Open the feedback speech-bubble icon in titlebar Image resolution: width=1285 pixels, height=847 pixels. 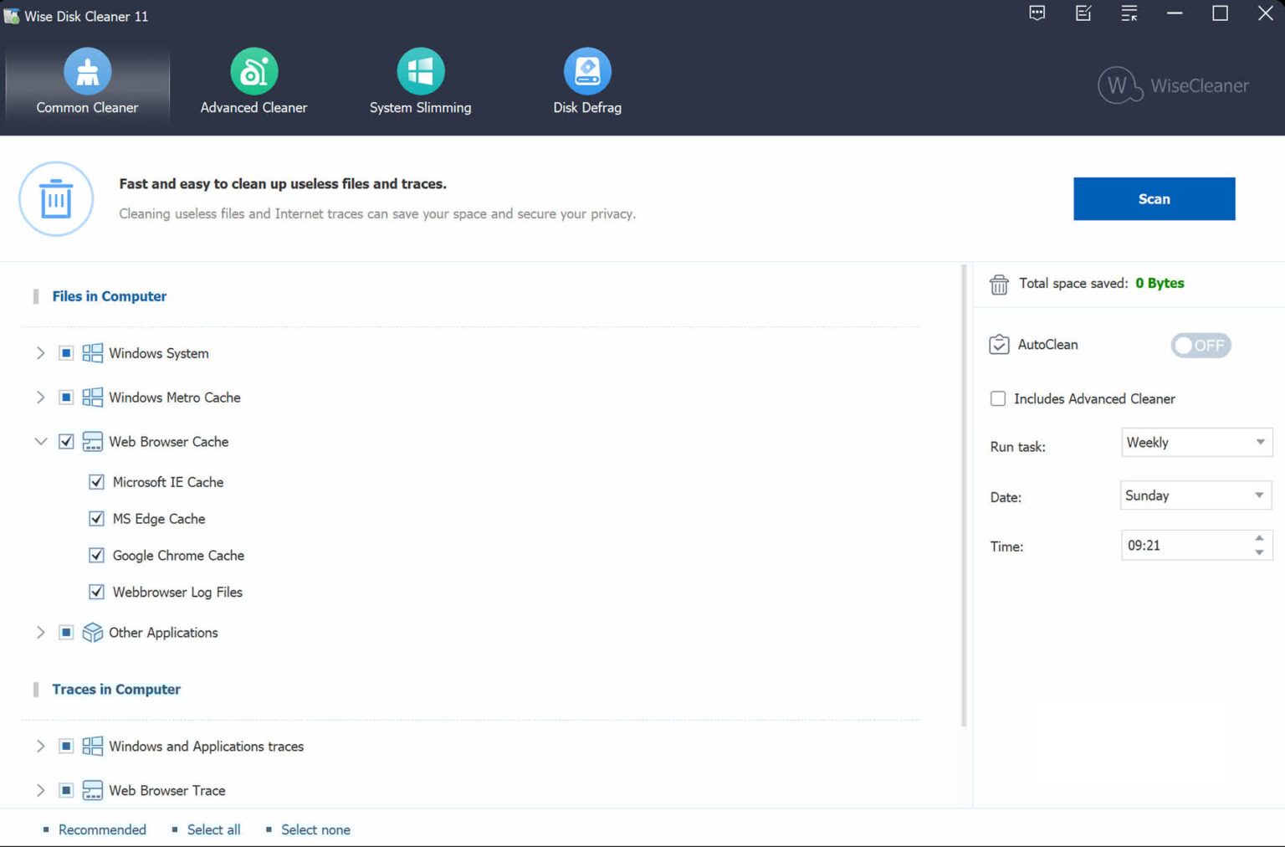1037,13
